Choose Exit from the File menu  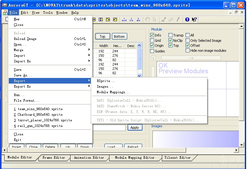pos(50,140)
